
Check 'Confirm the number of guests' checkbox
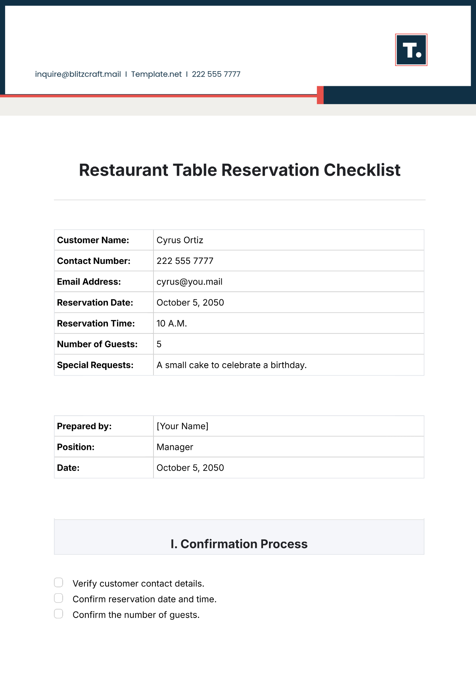[59, 614]
